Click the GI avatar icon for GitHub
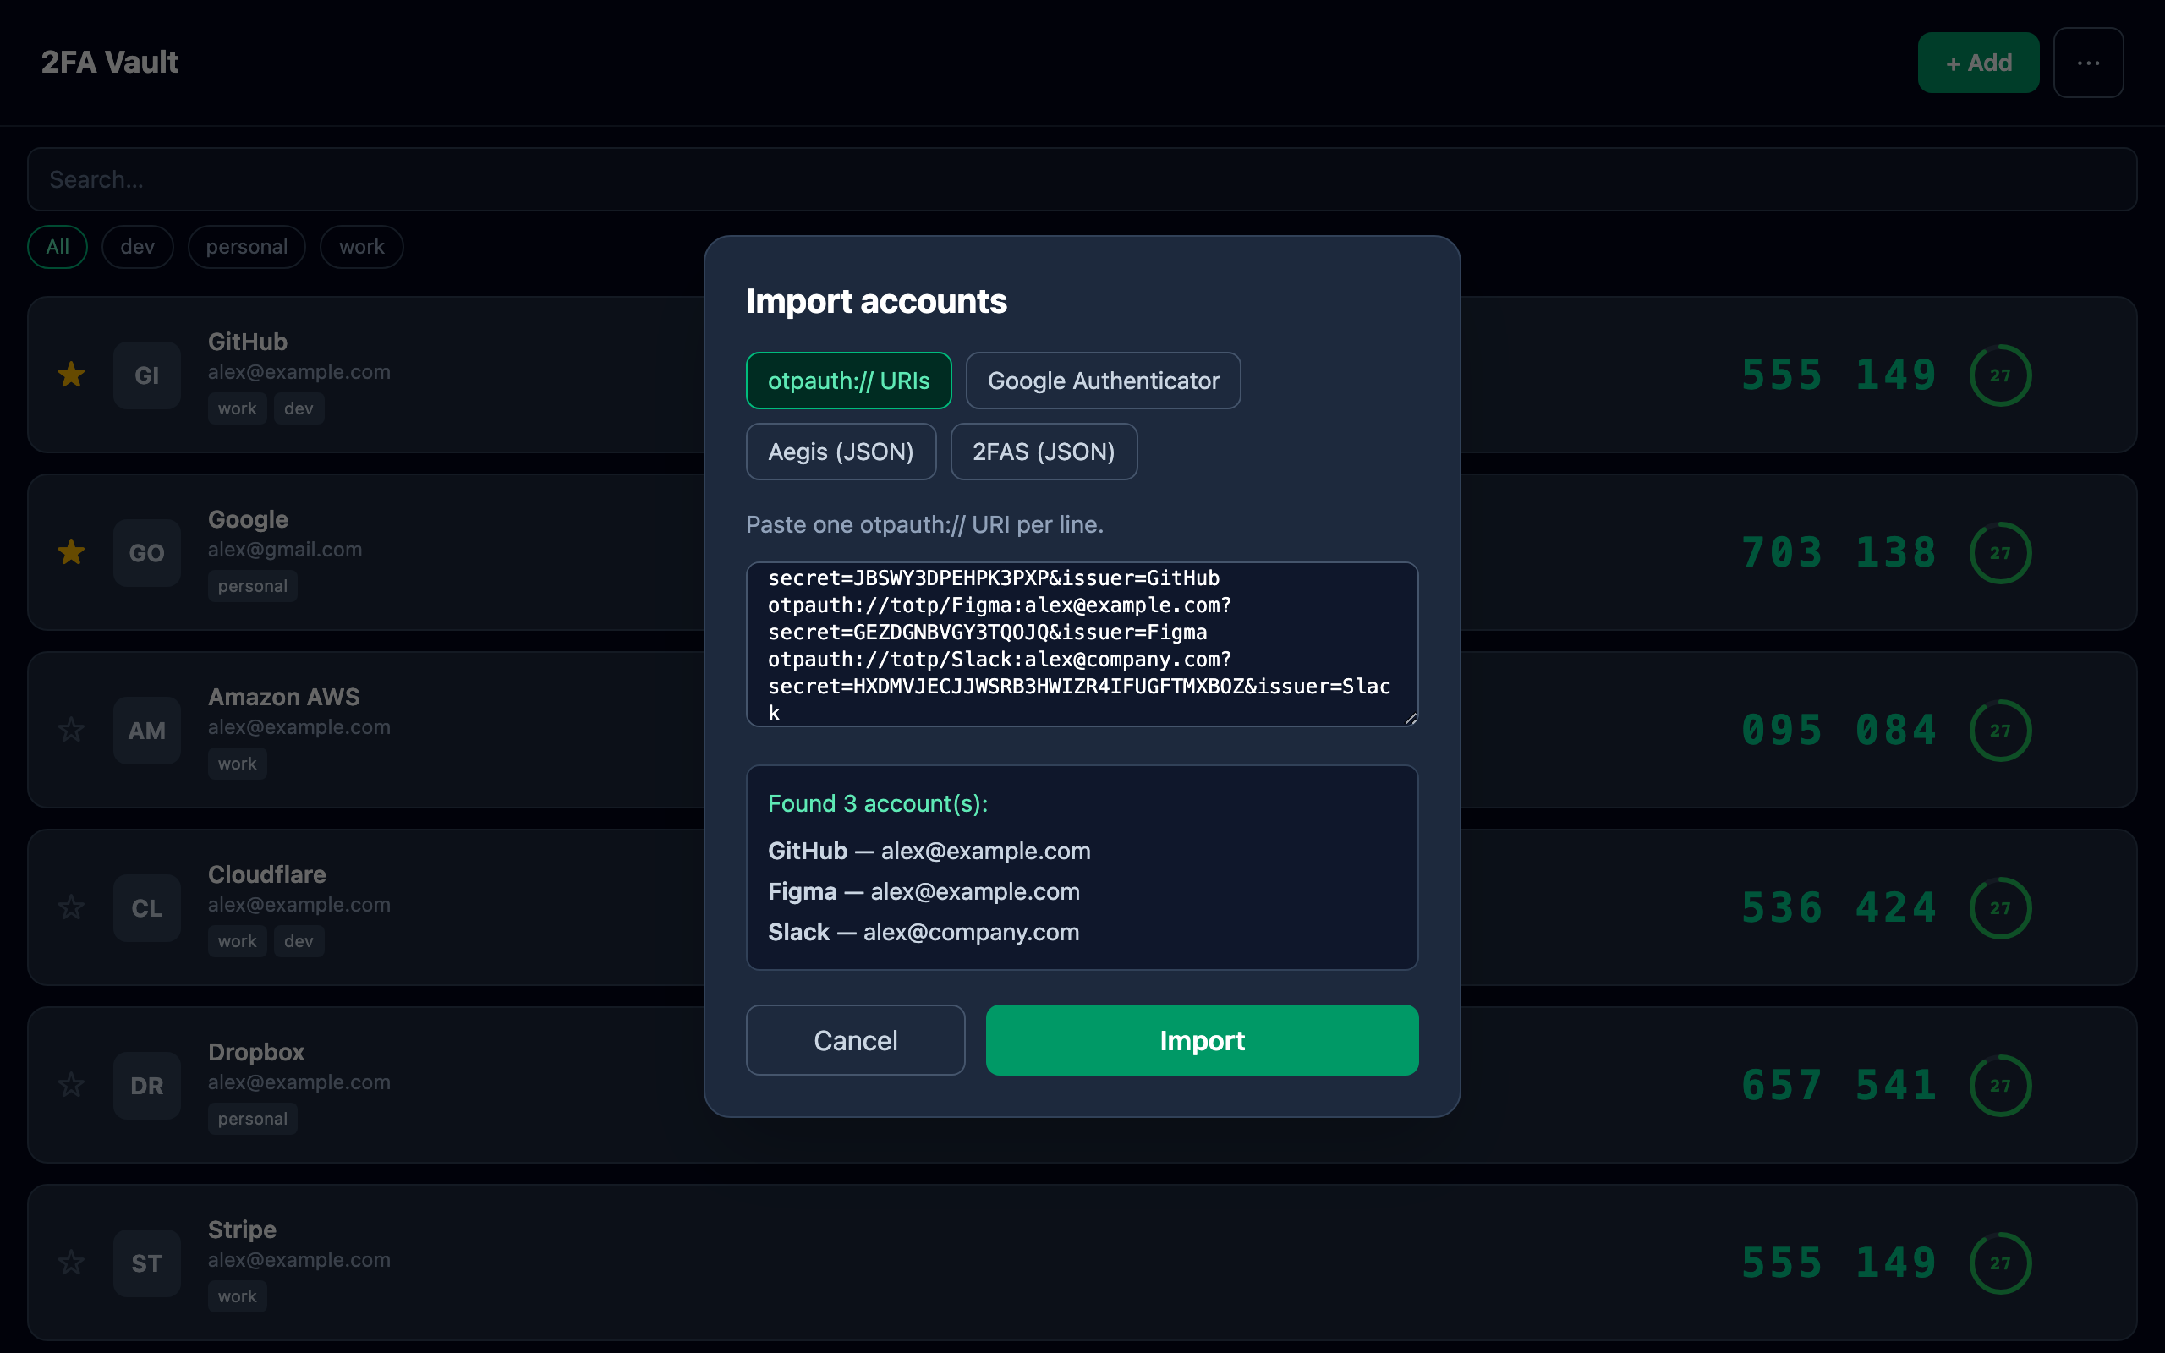Image resolution: width=2165 pixels, height=1353 pixels. click(x=146, y=375)
